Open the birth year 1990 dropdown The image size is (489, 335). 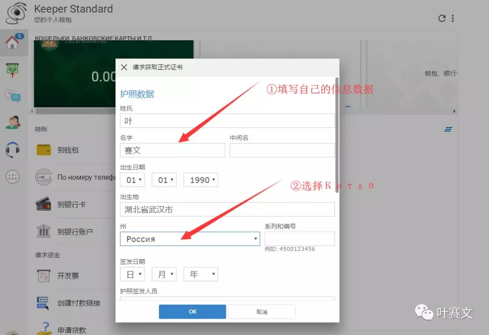201,179
